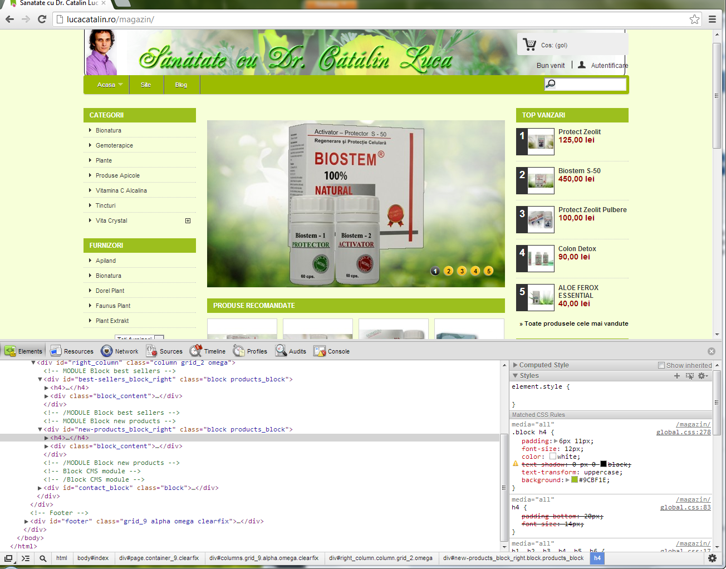
Task: Expand the Vita Crystal category plus icon
Action: pos(188,220)
